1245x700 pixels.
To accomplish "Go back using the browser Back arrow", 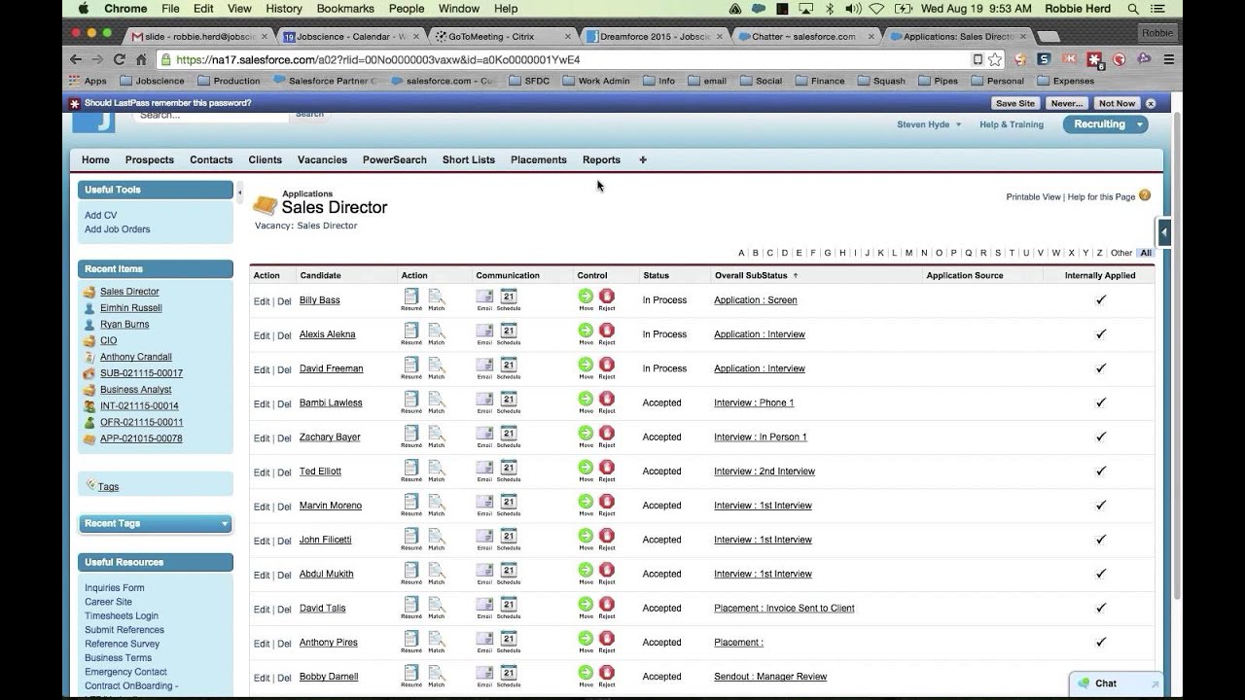I will coord(76,59).
